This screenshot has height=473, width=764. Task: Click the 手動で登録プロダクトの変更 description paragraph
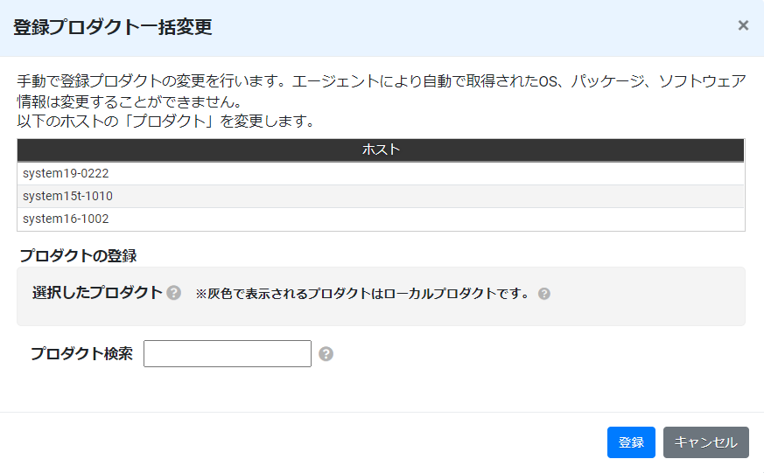pos(381,91)
